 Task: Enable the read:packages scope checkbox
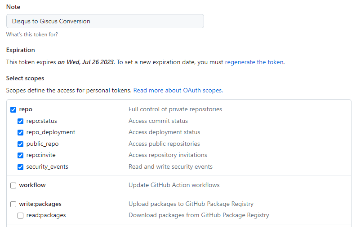(20, 215)
